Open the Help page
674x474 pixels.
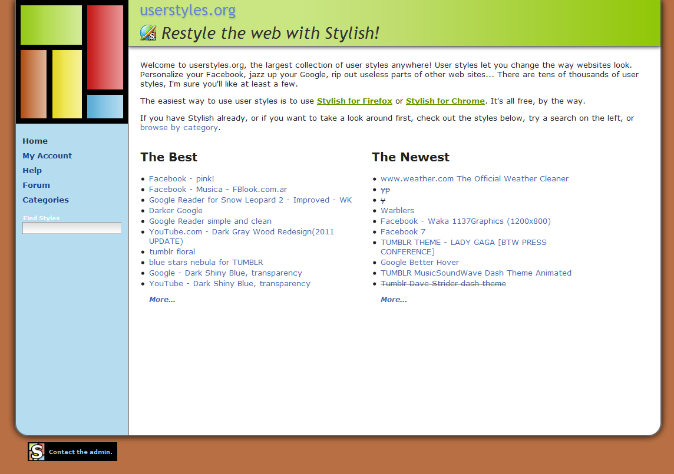pyautogui.click(x=32, y=170)
